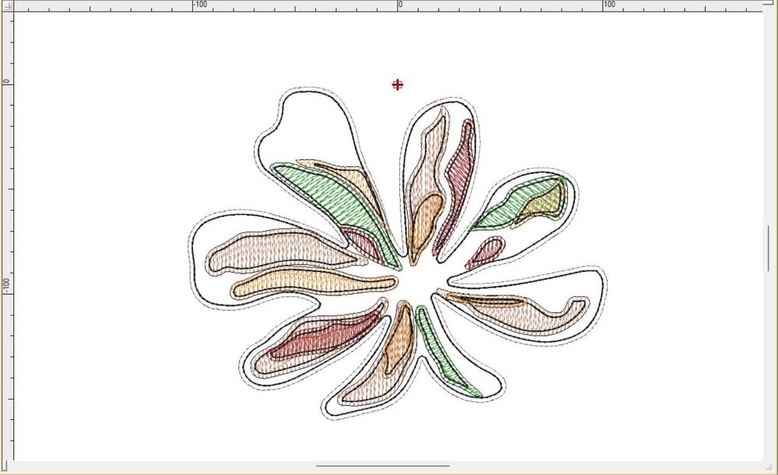
Task: Click the "-100" label on the top ruler
Action: click(200, 5)
